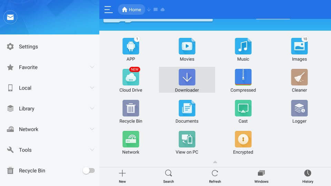Click the Favorite star icon

click(x=10, y=67)
